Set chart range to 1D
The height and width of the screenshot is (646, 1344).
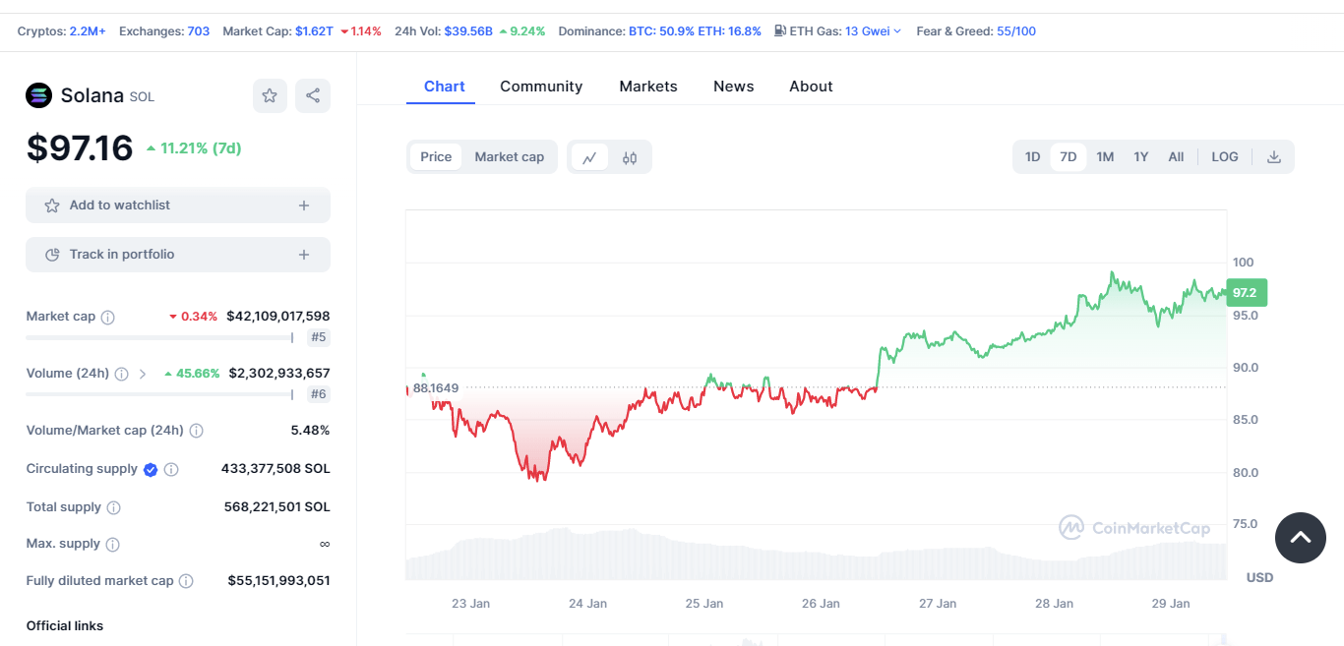click(1032, 157)
